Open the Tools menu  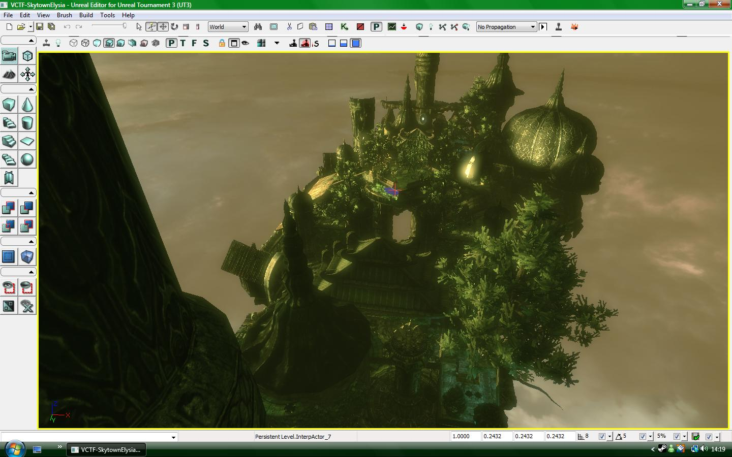click(x=107, y=15)
